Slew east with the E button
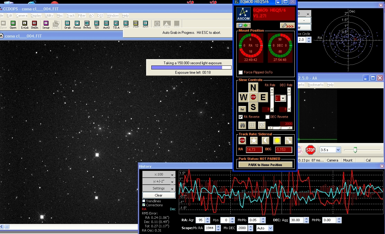The width and height of the screenshot is (385, 234). (263, 97)
